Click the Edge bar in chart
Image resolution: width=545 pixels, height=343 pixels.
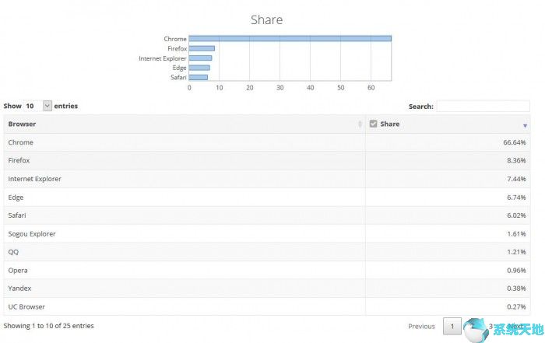[x=199, y=68]
